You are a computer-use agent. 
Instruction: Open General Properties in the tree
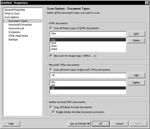tap(15, 10)
